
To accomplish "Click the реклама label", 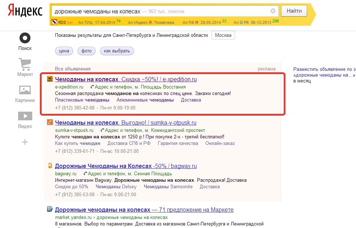I will click(x=266, y=69).
